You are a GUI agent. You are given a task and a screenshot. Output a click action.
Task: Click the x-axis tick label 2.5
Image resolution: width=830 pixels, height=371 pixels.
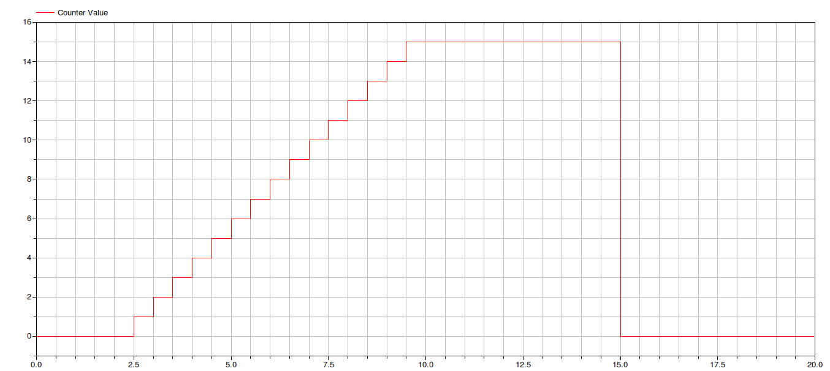134,364
